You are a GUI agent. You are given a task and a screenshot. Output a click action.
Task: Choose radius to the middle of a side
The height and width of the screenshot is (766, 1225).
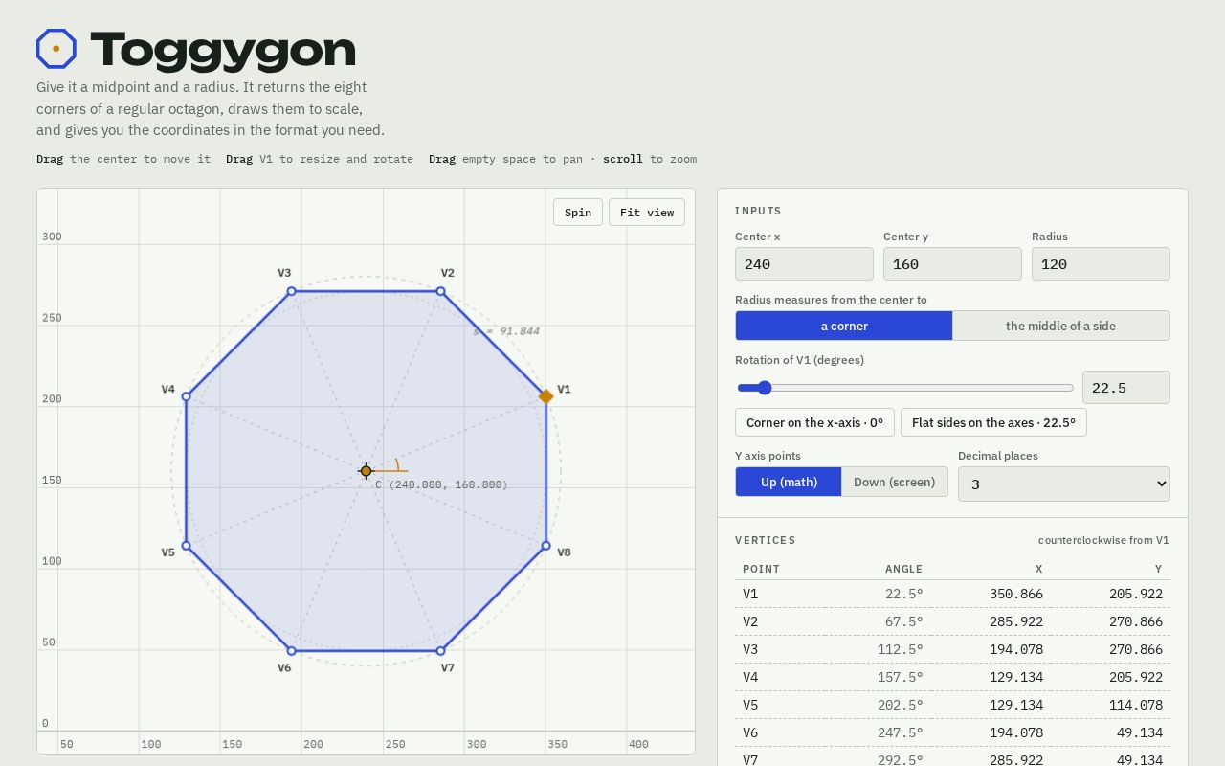pos(1060,326)
